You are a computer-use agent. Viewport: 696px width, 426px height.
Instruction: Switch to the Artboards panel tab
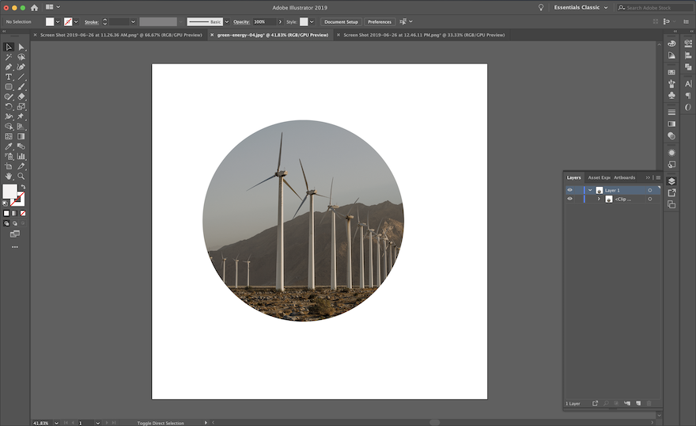pos(624,177)
